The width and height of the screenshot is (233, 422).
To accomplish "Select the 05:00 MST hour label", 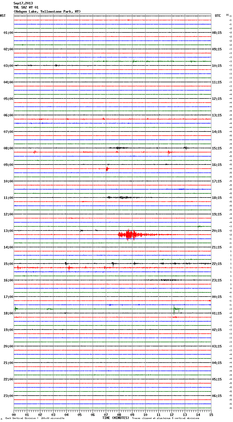I will click(8, 99).
